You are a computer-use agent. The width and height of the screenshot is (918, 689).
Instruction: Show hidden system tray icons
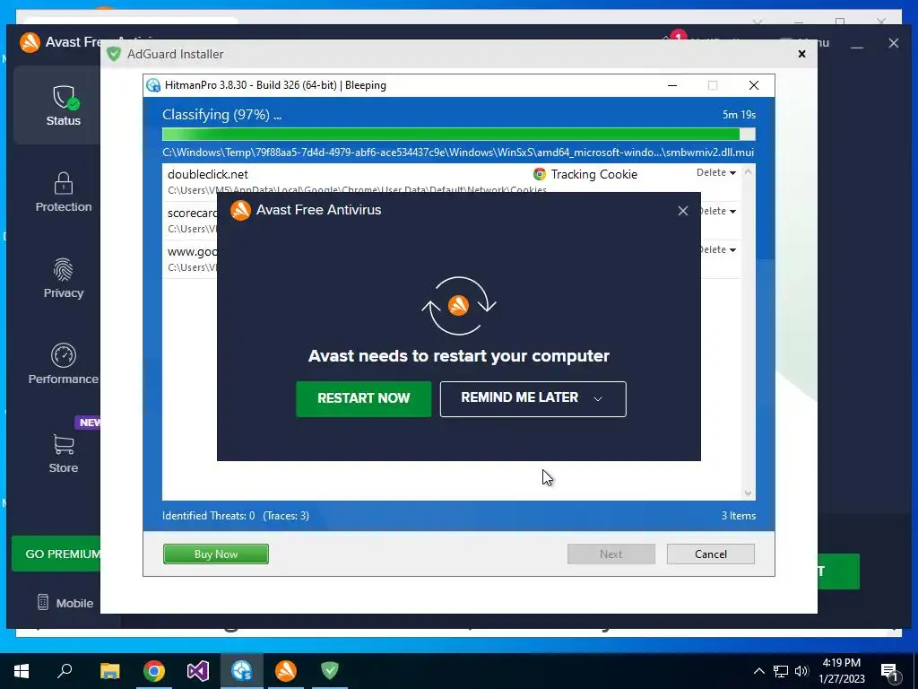pos(758,671)
